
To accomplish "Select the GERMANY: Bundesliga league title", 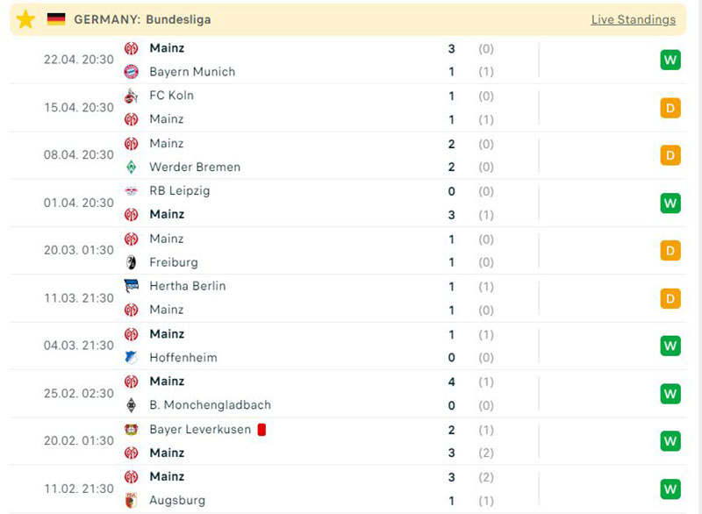I will coord(142,19).
